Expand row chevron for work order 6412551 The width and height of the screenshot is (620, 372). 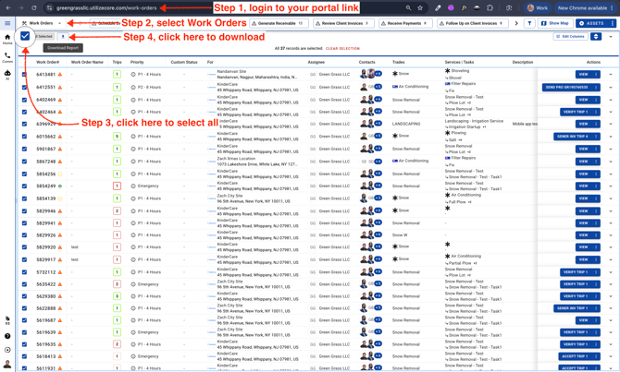(611, 87)
